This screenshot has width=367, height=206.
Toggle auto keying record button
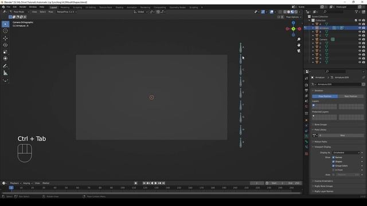(135, 183)
